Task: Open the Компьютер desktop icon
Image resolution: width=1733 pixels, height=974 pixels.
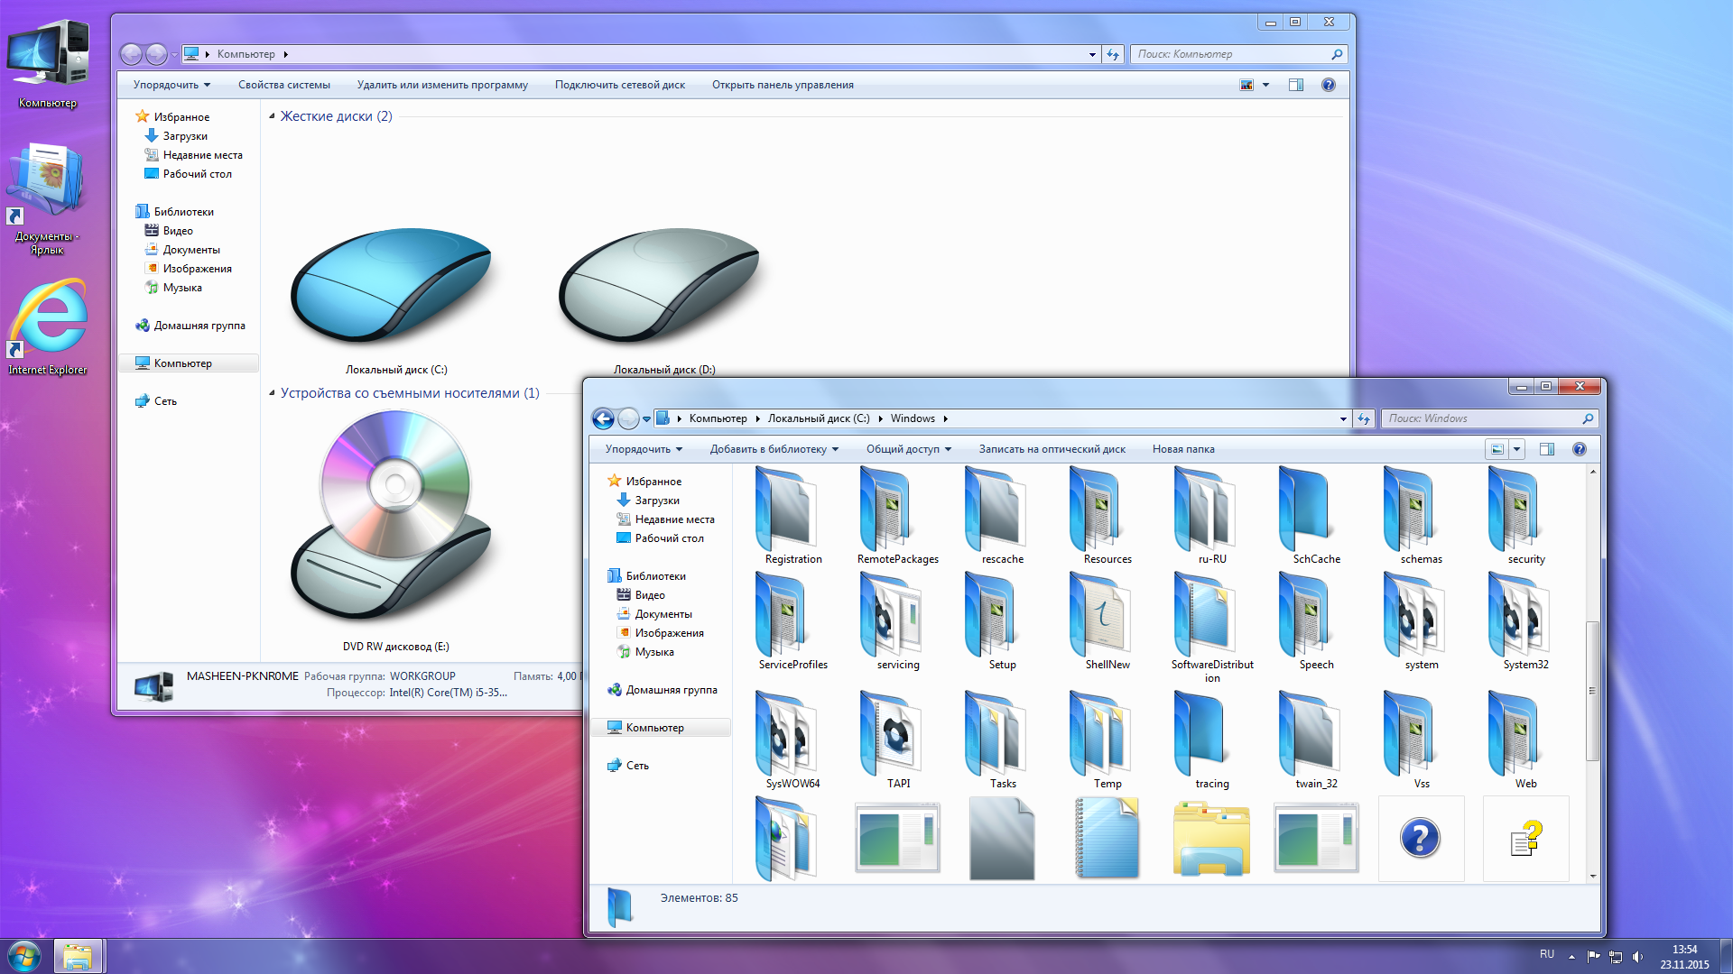Action: point(48,63)
